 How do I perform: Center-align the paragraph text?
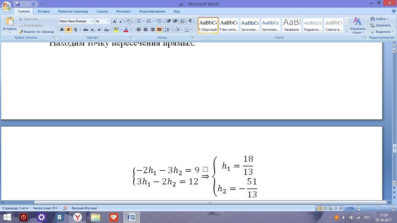click(x=146, y=30)
